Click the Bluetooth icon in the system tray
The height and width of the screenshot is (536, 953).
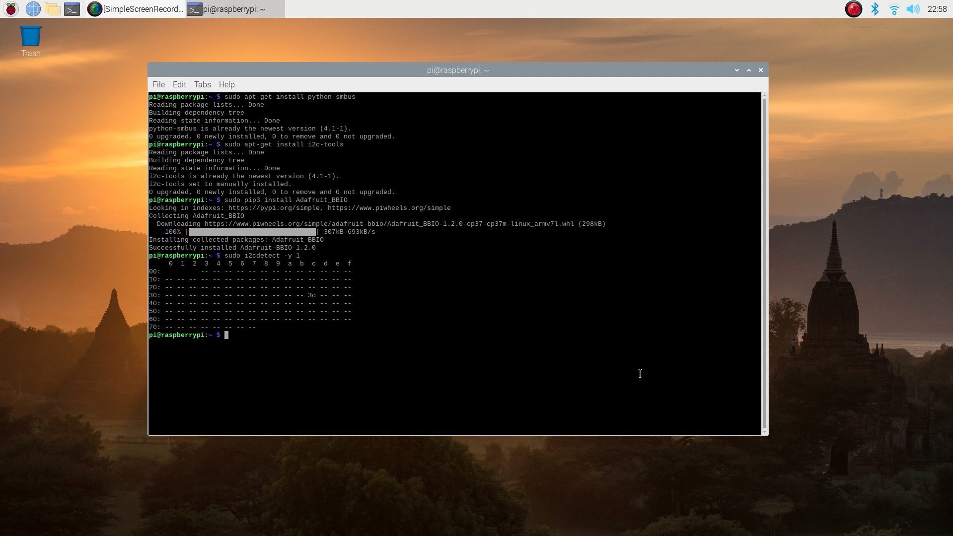click(x=875, y=9)
